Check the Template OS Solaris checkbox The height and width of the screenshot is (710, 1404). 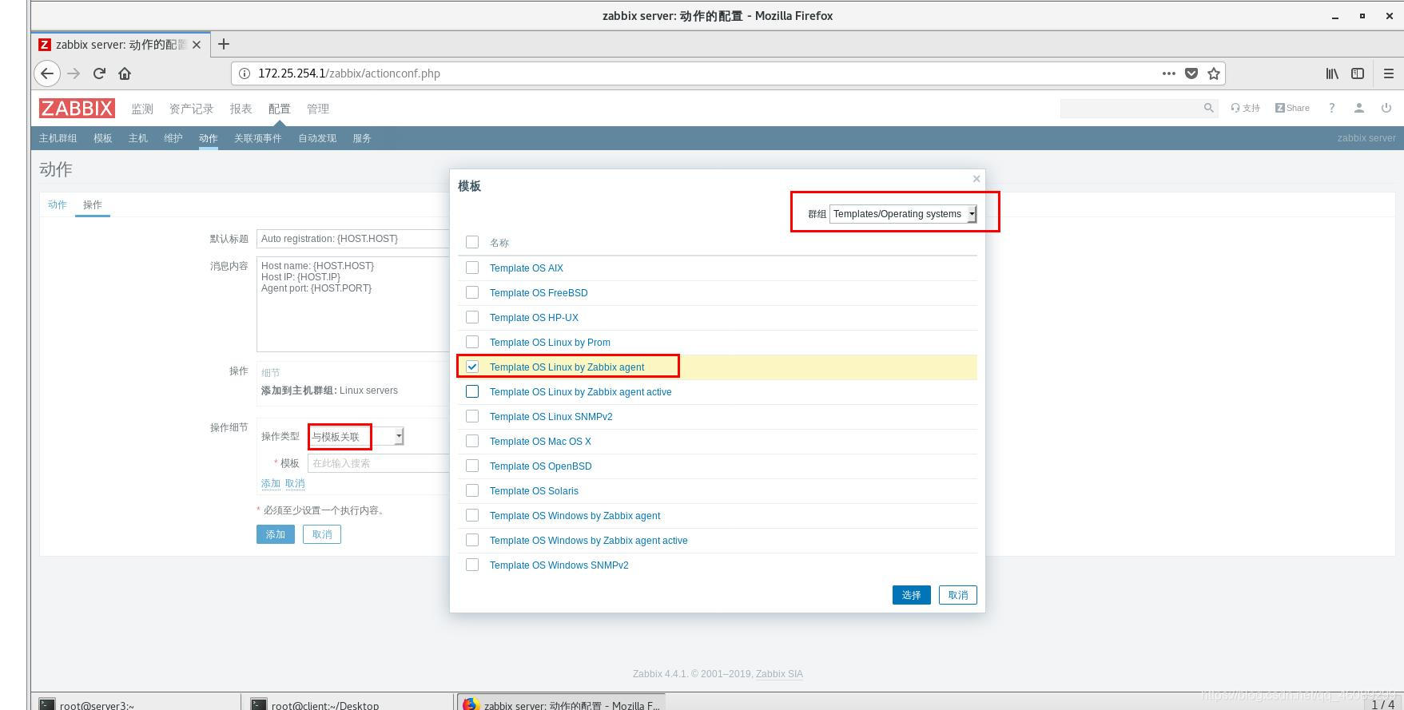coord(472,490)
